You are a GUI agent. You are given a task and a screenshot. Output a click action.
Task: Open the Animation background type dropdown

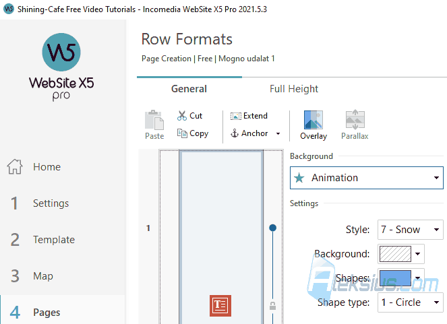click(367, 178)
